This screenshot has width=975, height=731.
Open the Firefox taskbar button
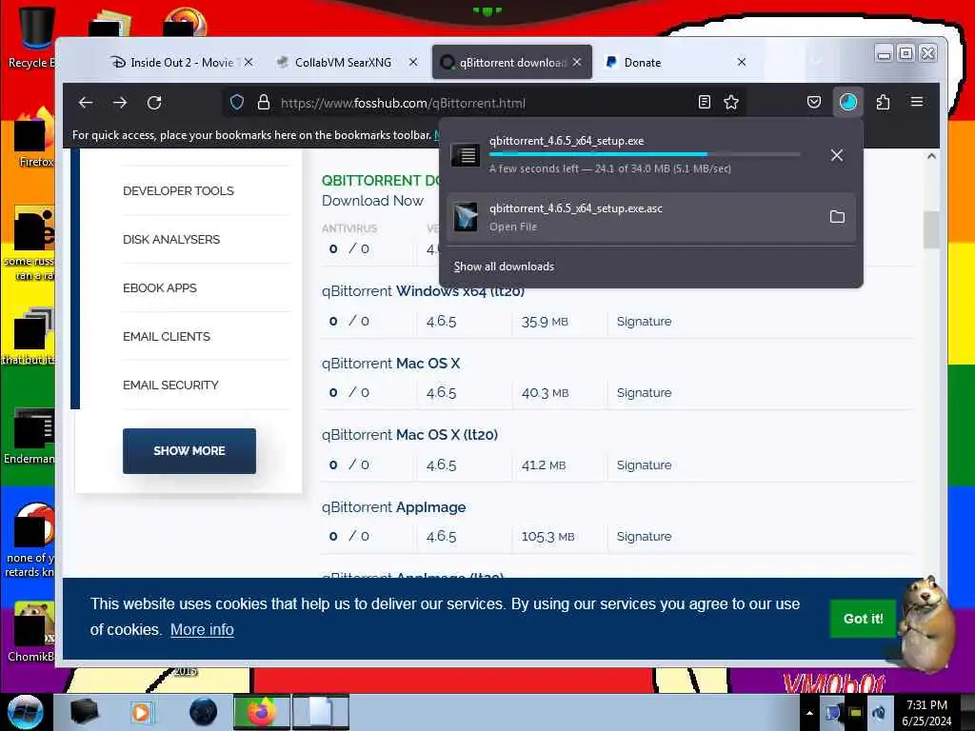[x=262, y=712]
